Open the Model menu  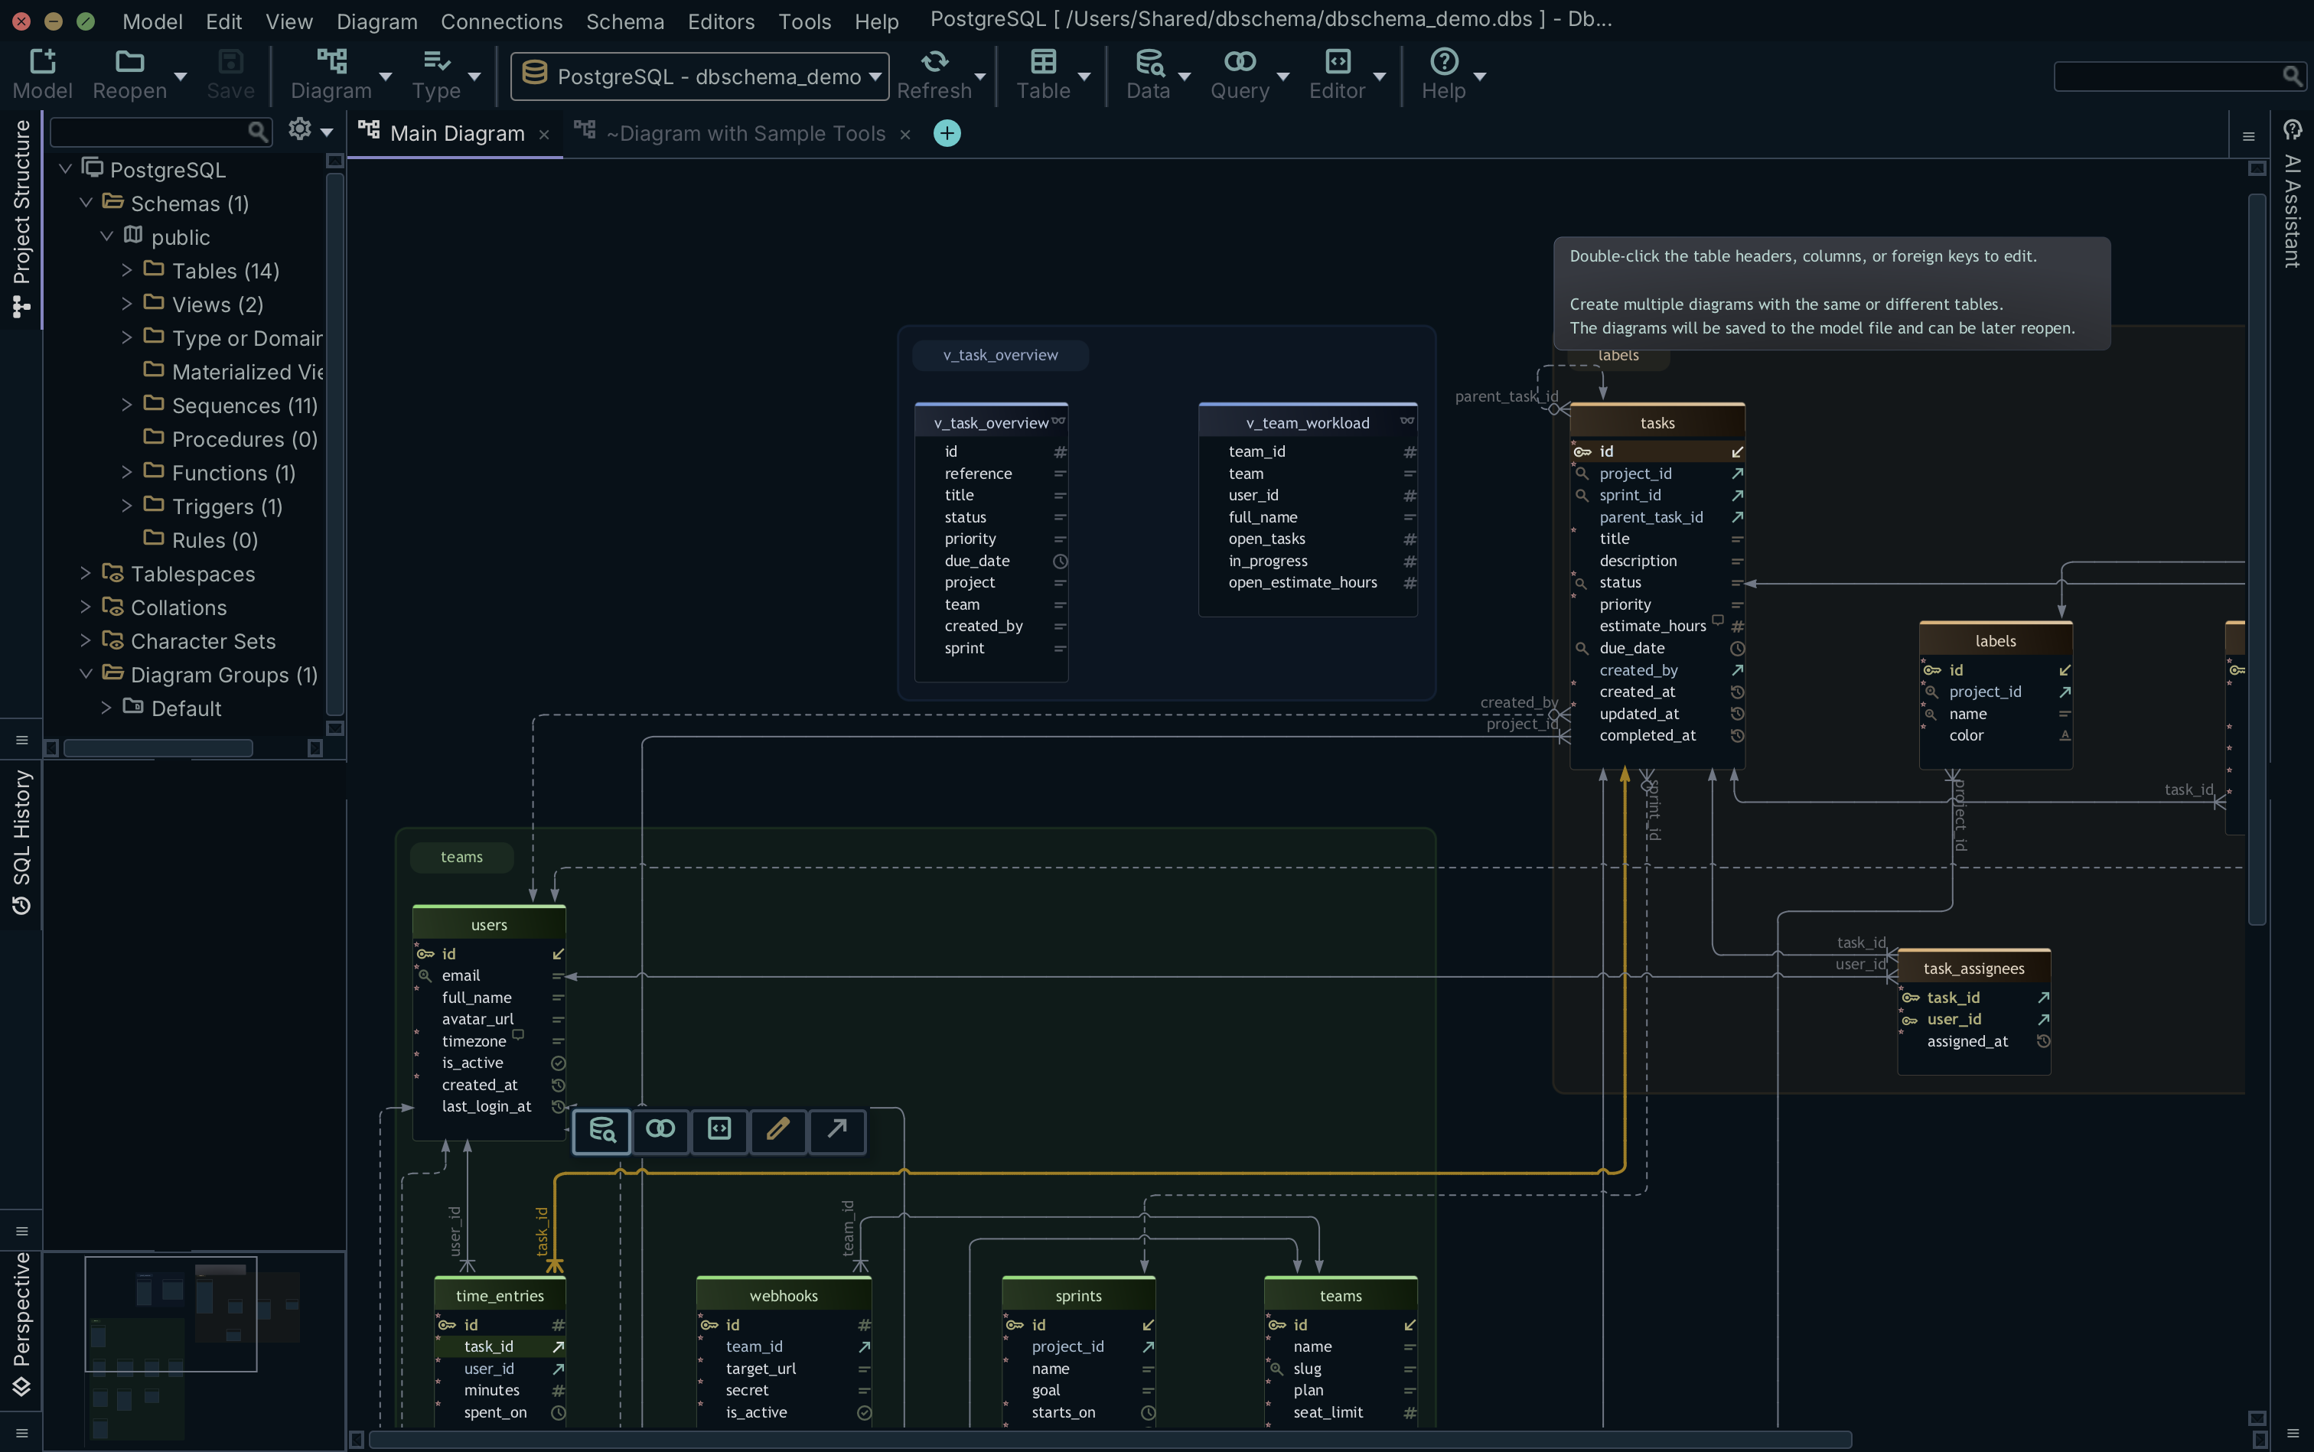[x=153, y=21]
